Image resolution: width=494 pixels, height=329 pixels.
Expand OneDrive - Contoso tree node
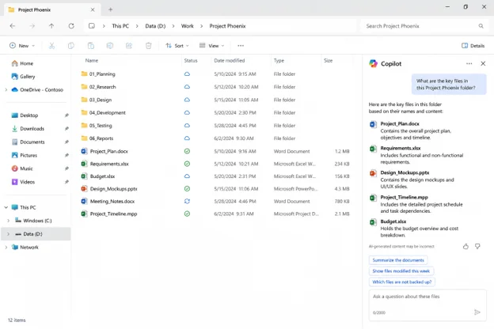pyautogui.click(x=6, y=89)
